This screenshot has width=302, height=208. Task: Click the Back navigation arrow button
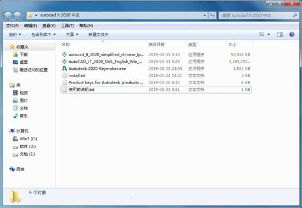(x=8, y=15)
